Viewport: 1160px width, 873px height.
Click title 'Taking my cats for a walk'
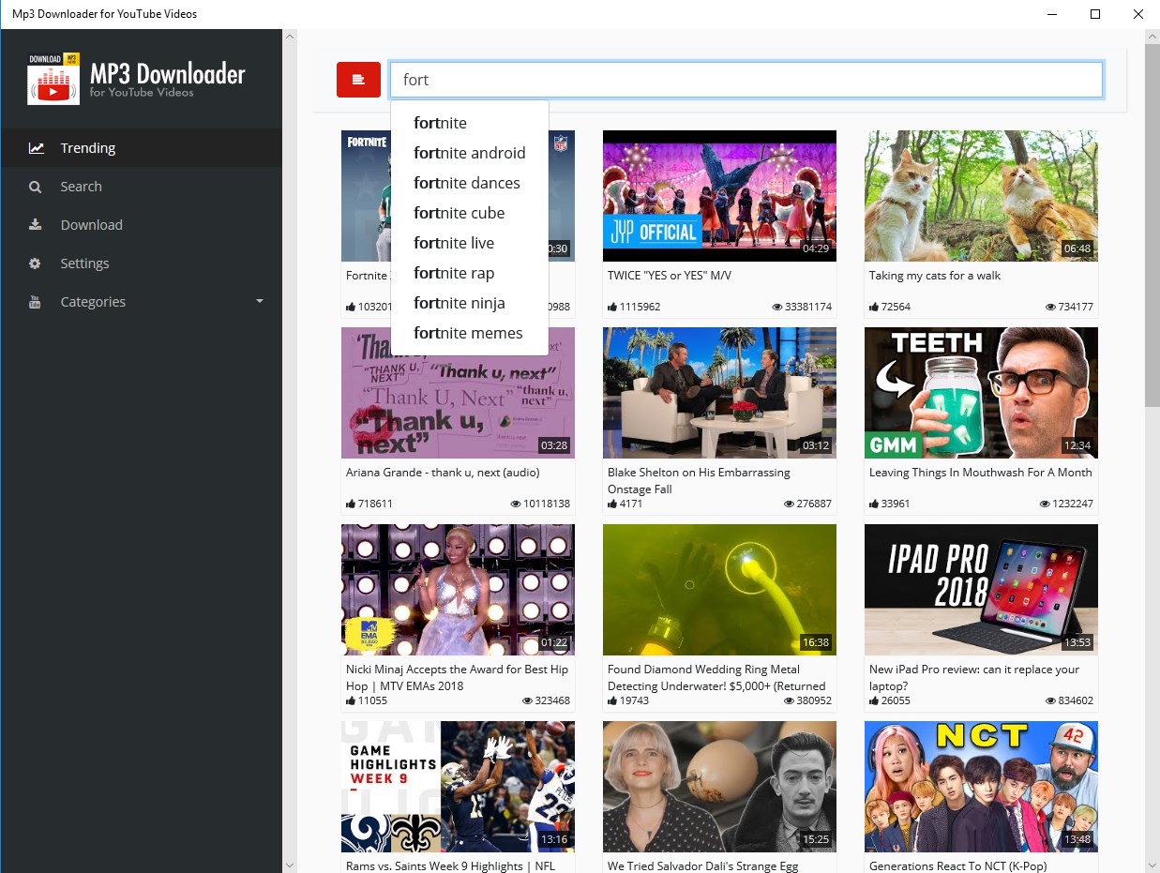[x=935, y=276]
